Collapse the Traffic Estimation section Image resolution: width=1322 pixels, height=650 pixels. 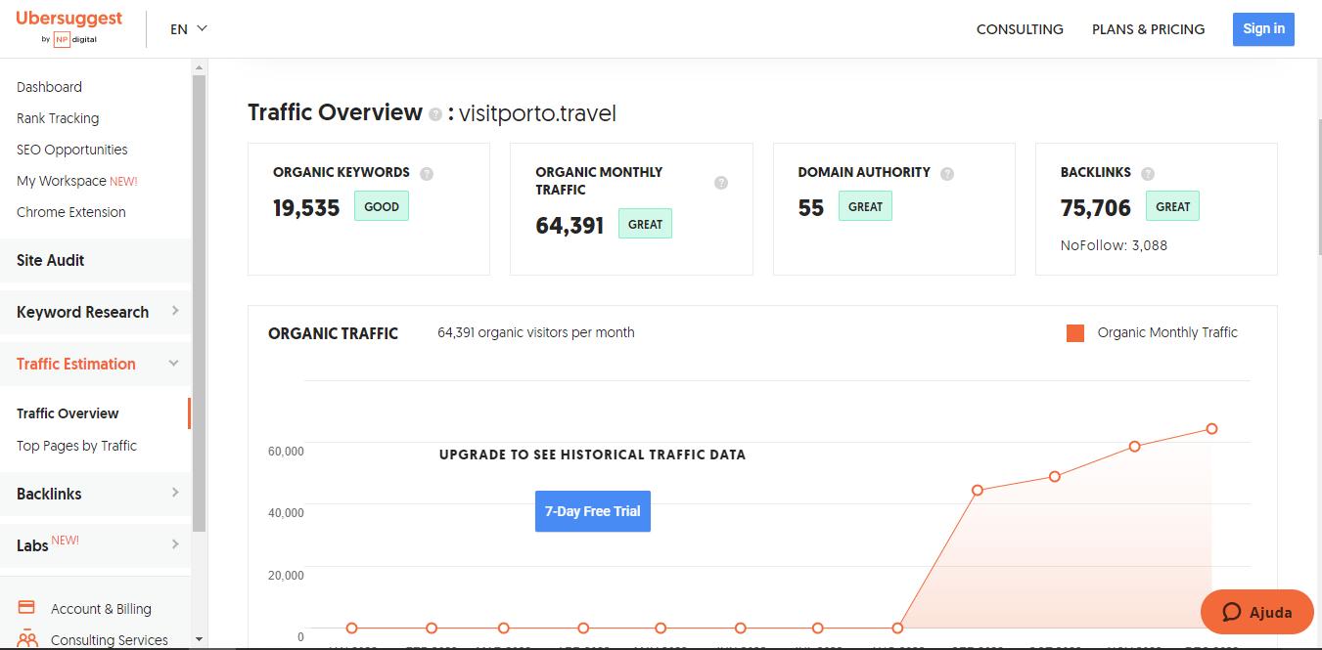[x=95, y=364]
